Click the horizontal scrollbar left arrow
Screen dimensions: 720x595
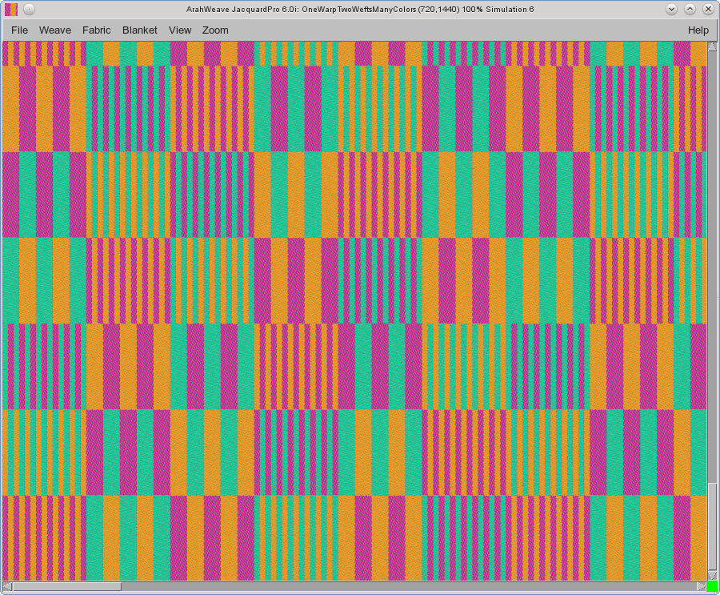pyautogui.click(x=7, y=586)
